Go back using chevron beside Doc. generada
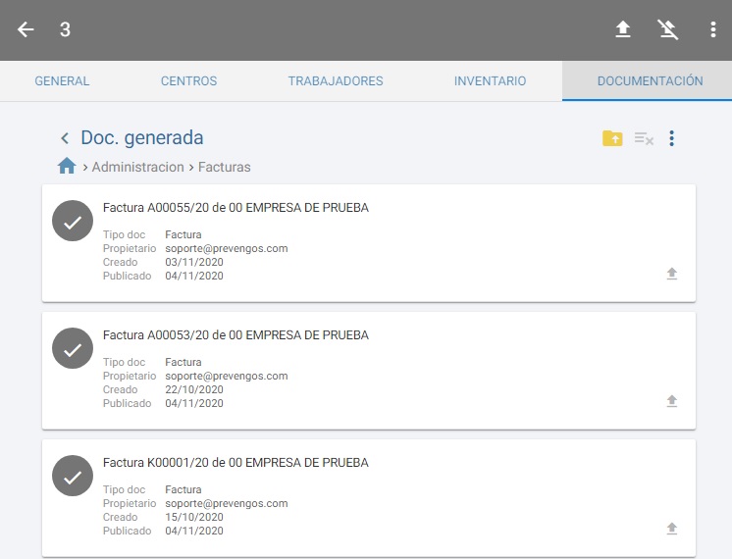732x559 pixels. [65, 138]
